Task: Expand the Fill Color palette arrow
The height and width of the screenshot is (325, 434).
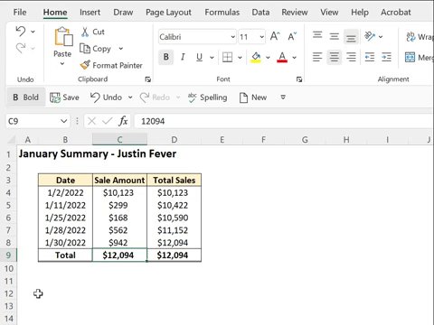Action: [268, 57]
